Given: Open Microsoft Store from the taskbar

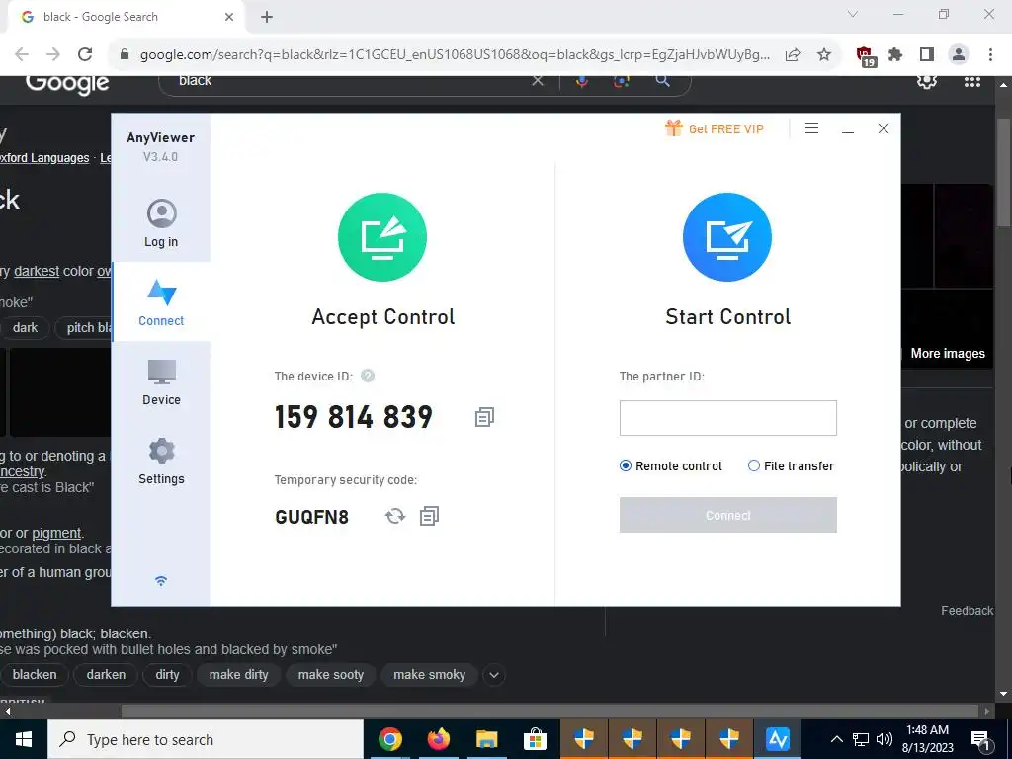Looking at the screenshot, I should tap(535, 739).
